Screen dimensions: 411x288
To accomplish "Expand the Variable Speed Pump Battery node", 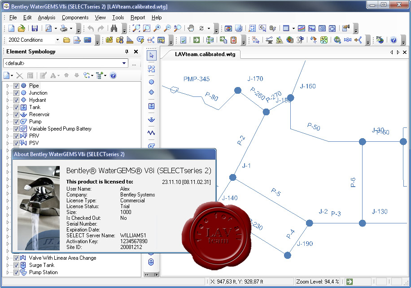I will (8, 129).
